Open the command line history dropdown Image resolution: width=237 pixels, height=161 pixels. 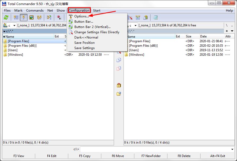pos(232,149)
